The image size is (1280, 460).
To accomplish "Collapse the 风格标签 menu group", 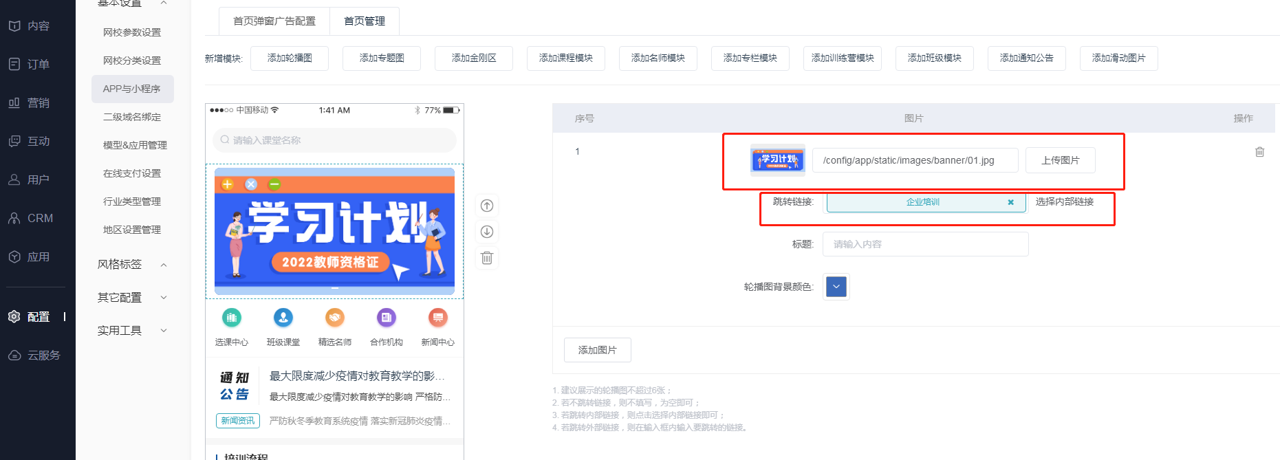I will click(164, 265).
